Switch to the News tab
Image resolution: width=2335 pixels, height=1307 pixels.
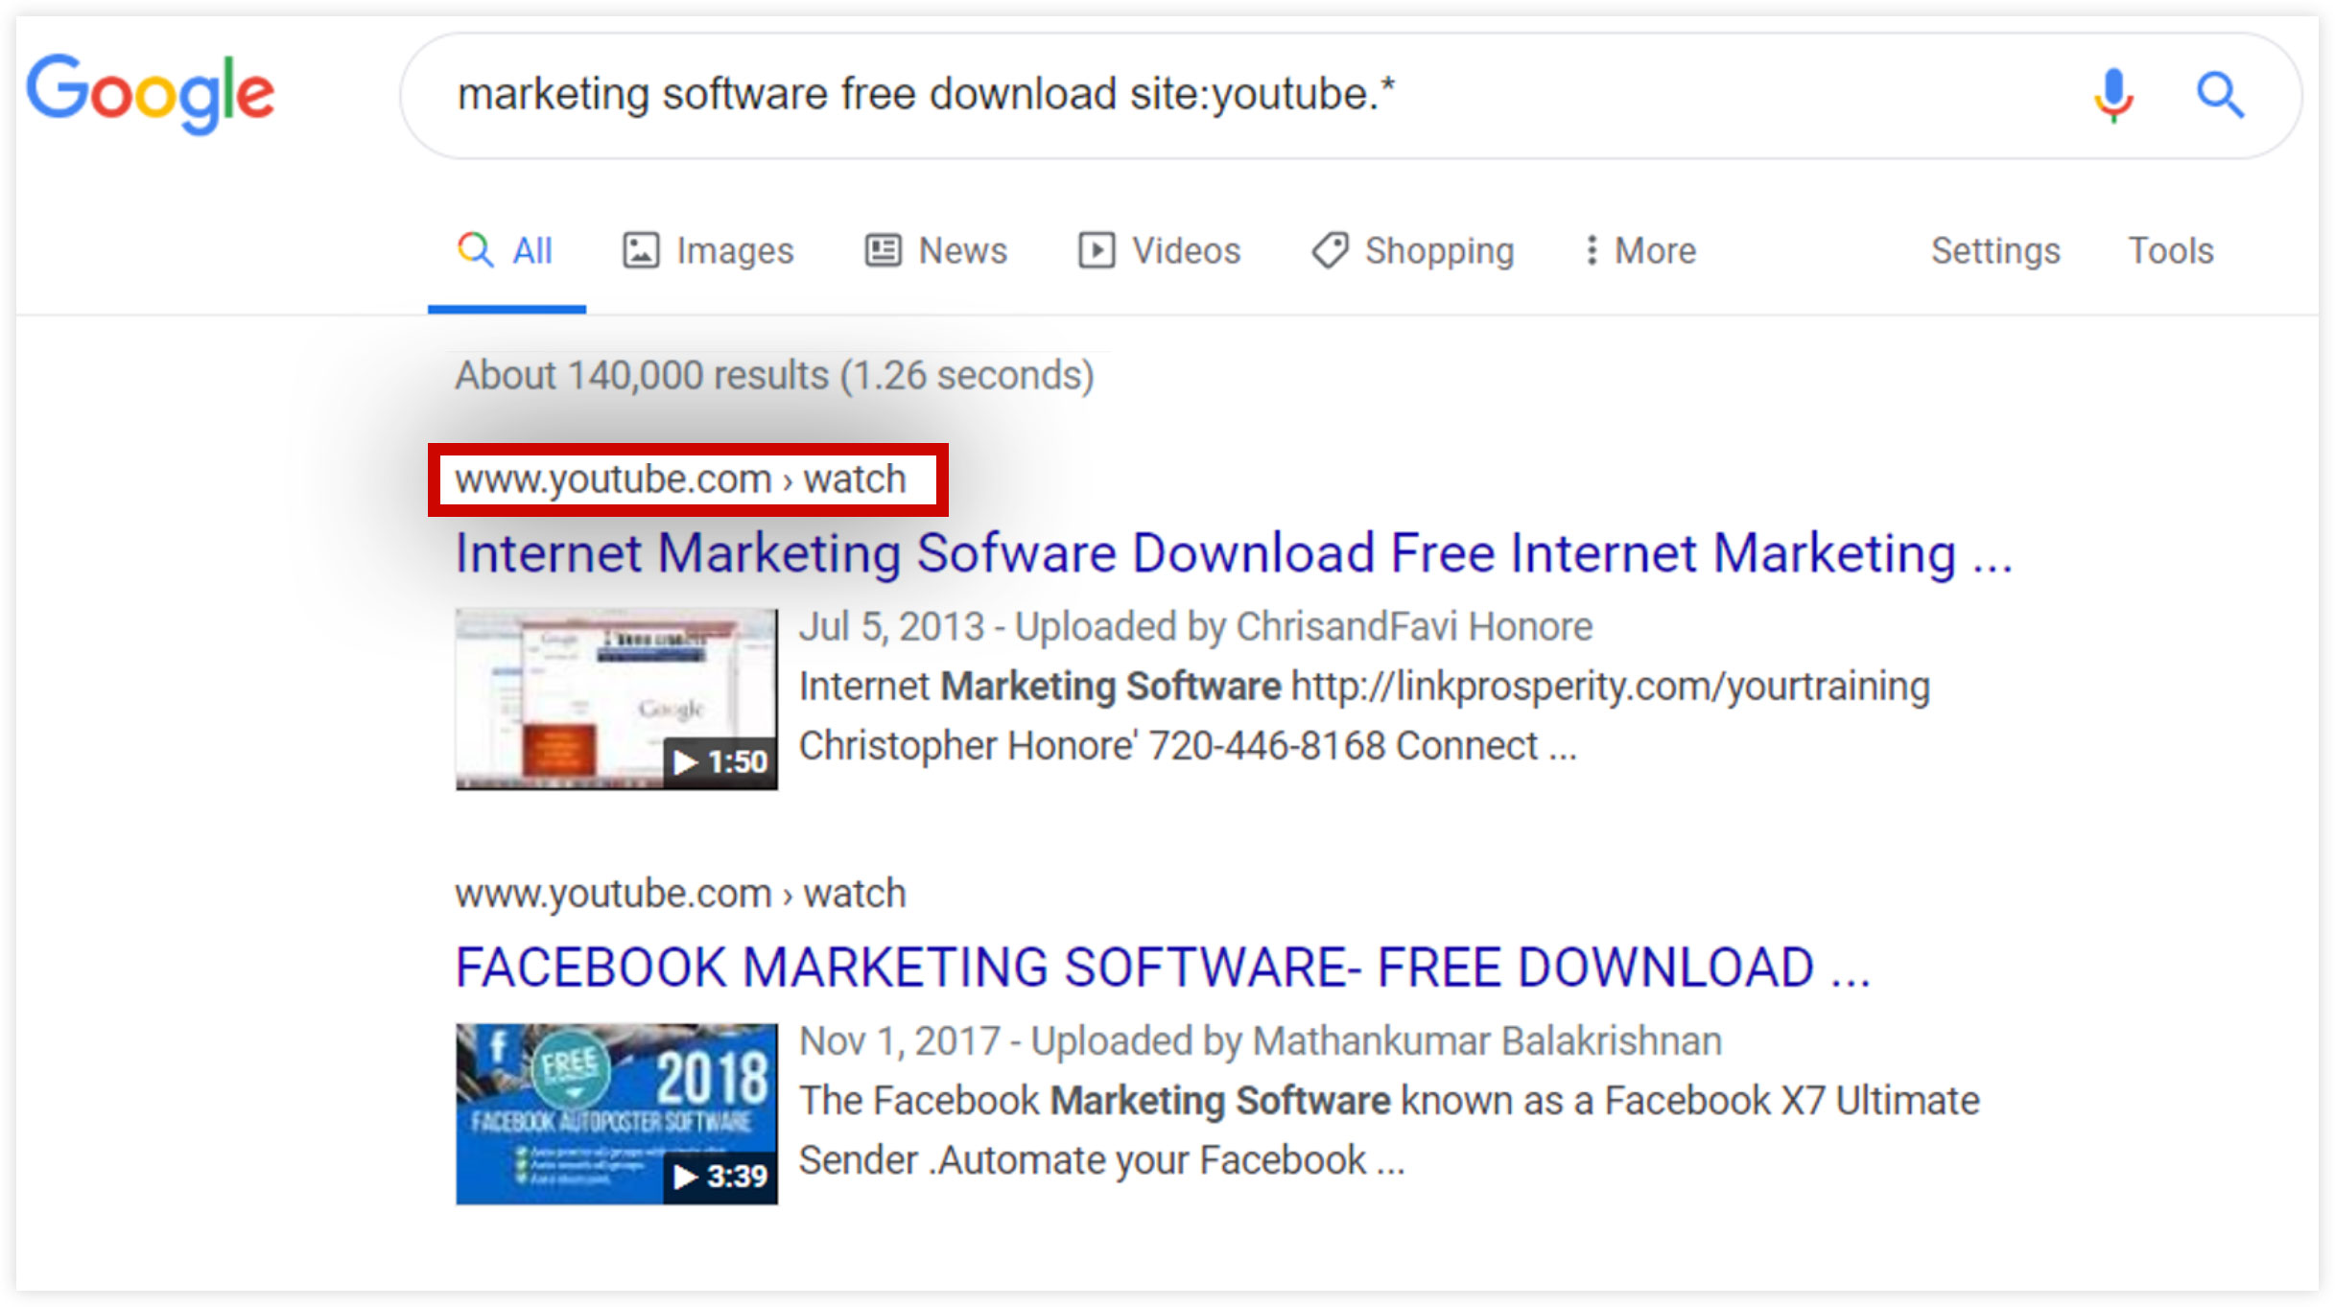point(936,251)
